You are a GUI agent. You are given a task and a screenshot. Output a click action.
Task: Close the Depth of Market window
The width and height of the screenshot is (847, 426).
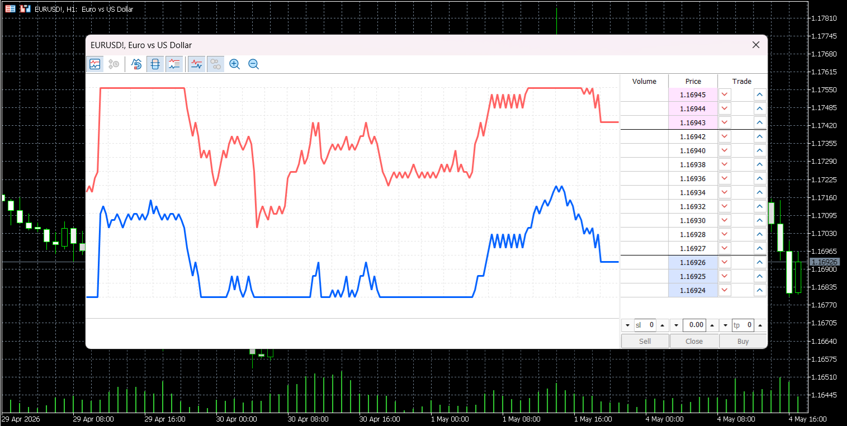(756, 45)
